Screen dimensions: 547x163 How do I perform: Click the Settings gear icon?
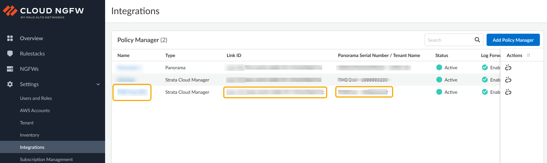10,84
